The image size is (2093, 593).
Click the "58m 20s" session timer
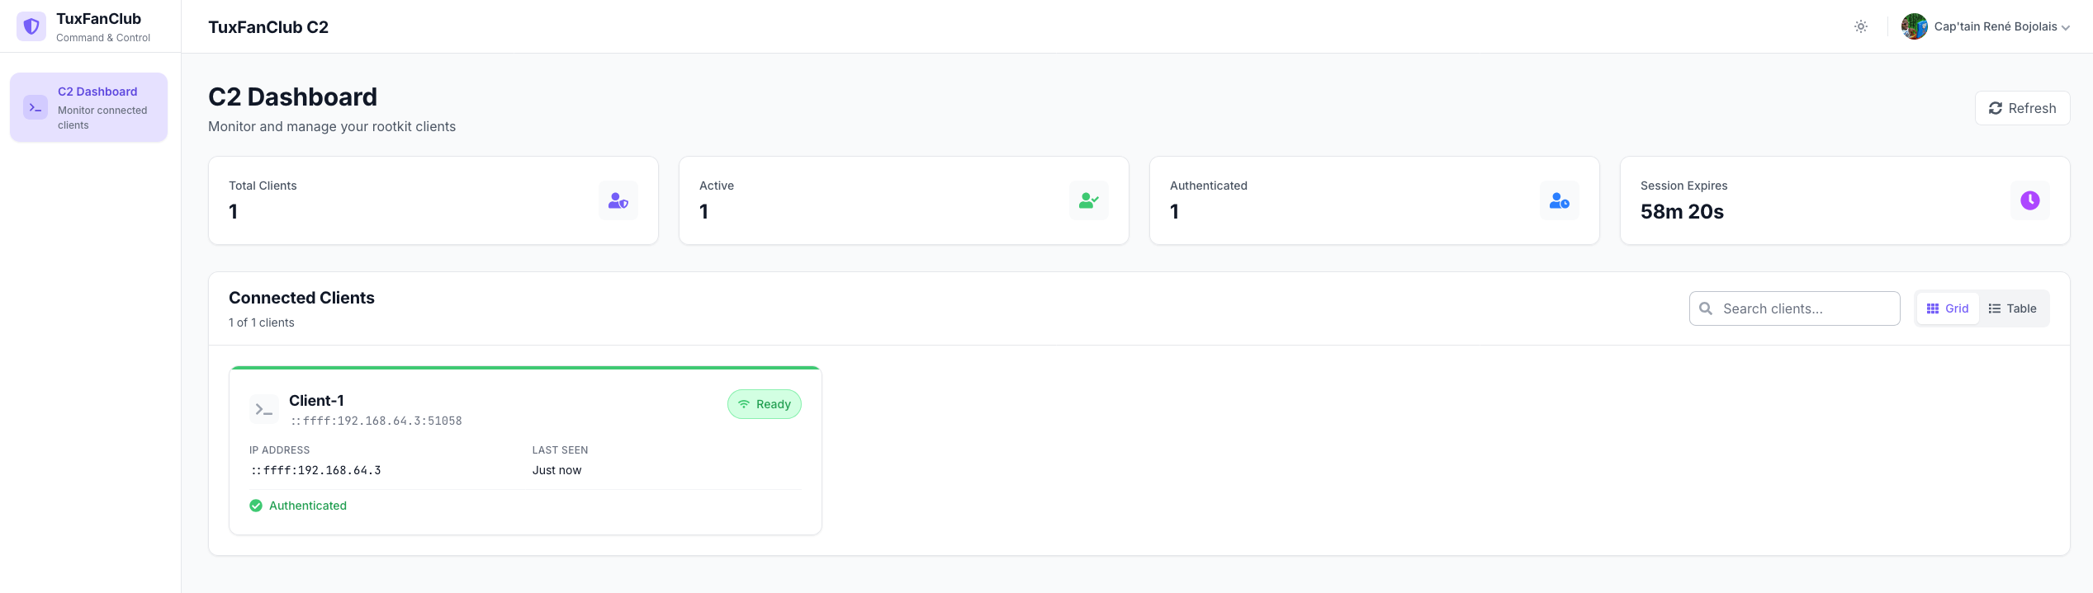1682,212
